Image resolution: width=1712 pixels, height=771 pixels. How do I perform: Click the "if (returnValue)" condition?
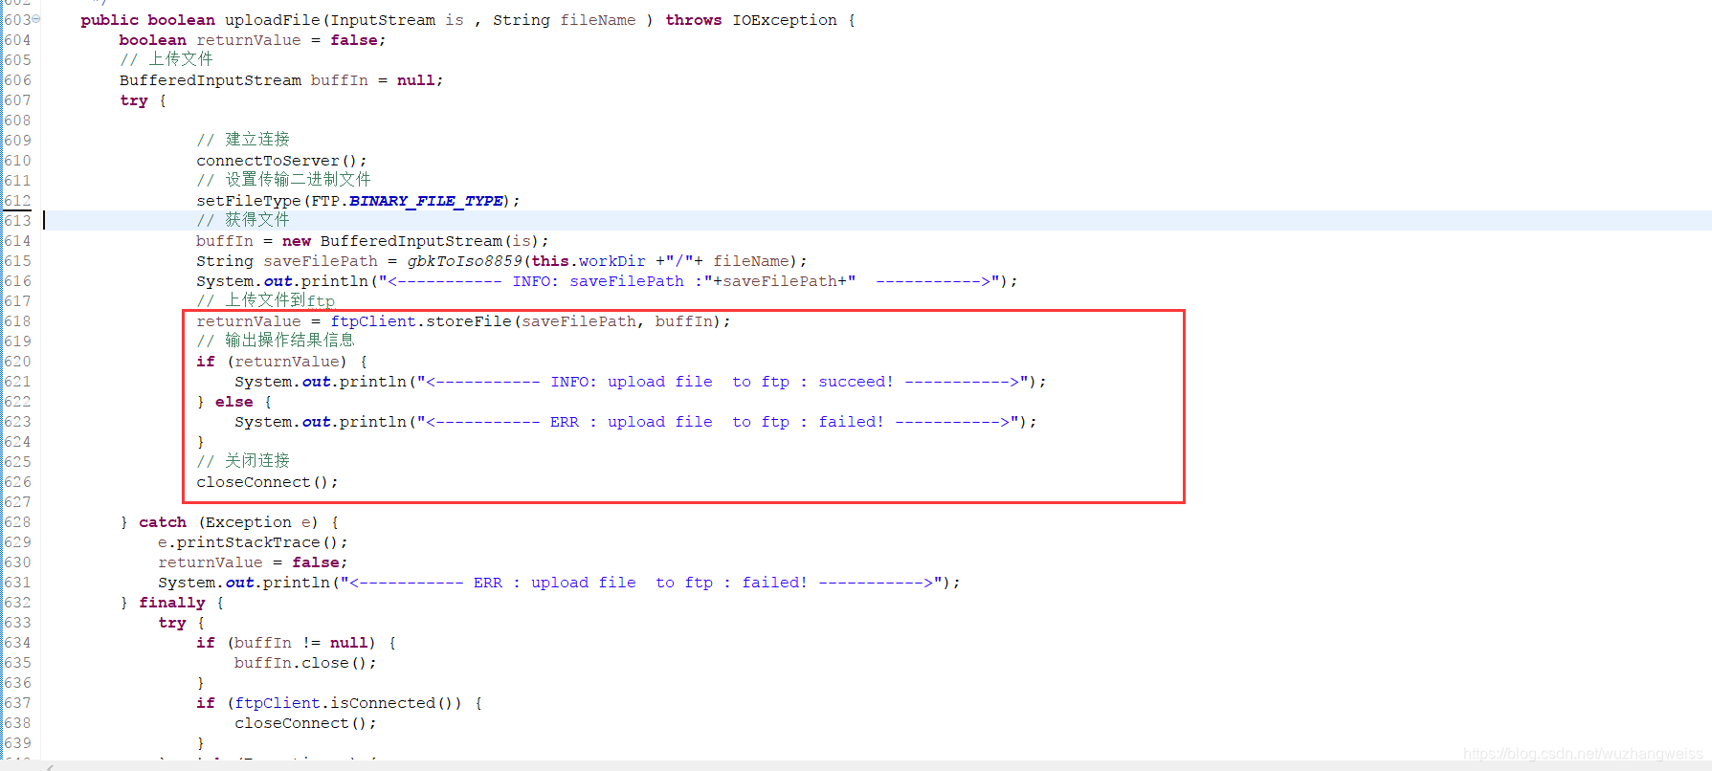(272, 362)
